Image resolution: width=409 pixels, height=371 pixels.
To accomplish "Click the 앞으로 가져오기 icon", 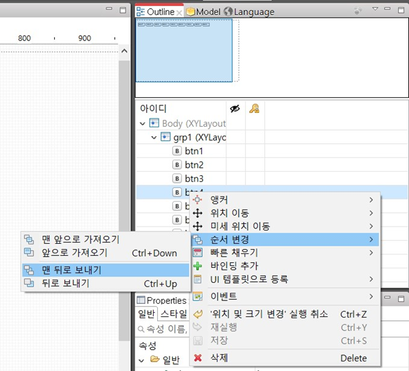I will 29,253.
